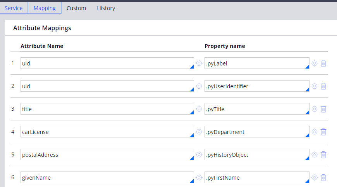Click the Attribute Mappings section heading
Screen dimensions: 337x187
[42, 28]
